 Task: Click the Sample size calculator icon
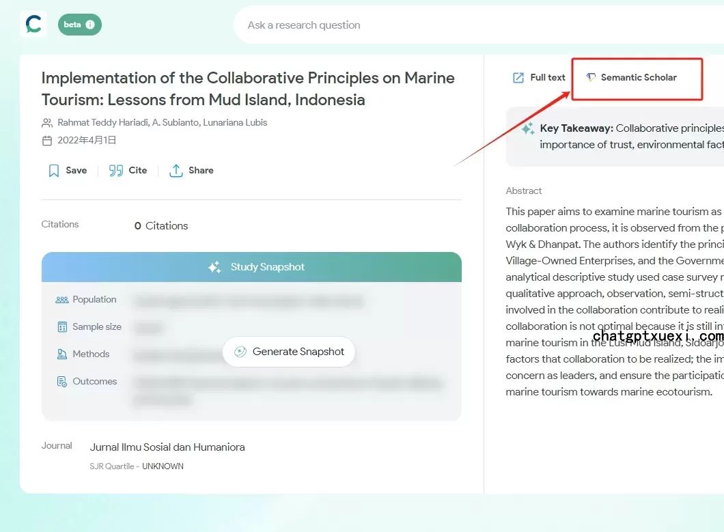(62, 327)
